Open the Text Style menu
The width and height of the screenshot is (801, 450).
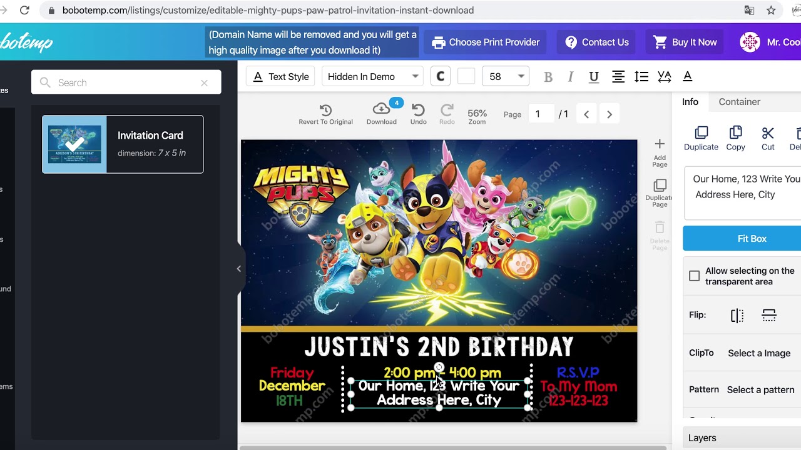[281, 76]
